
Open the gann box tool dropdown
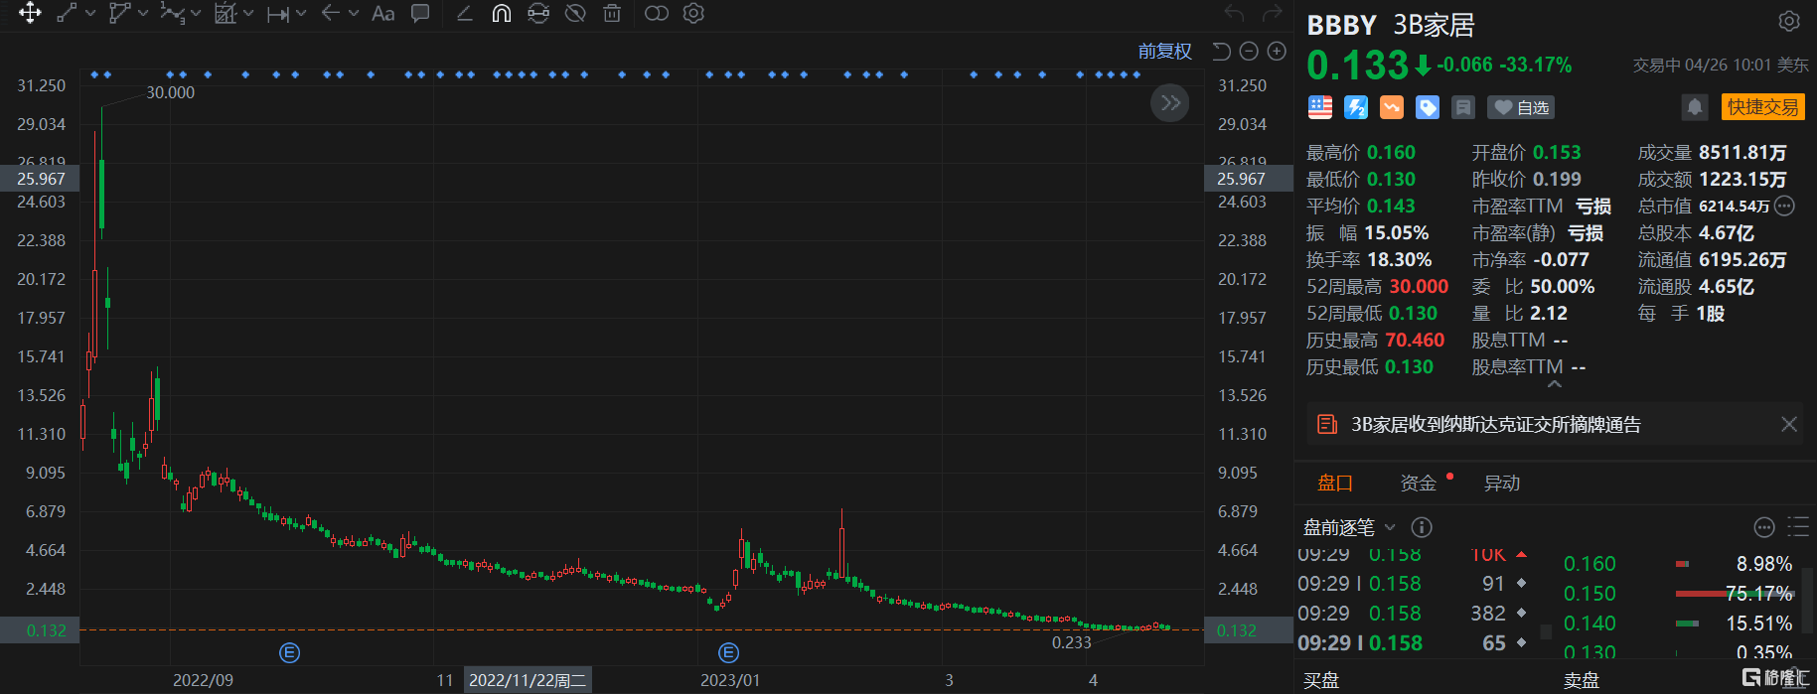click(x=248, y=14)
